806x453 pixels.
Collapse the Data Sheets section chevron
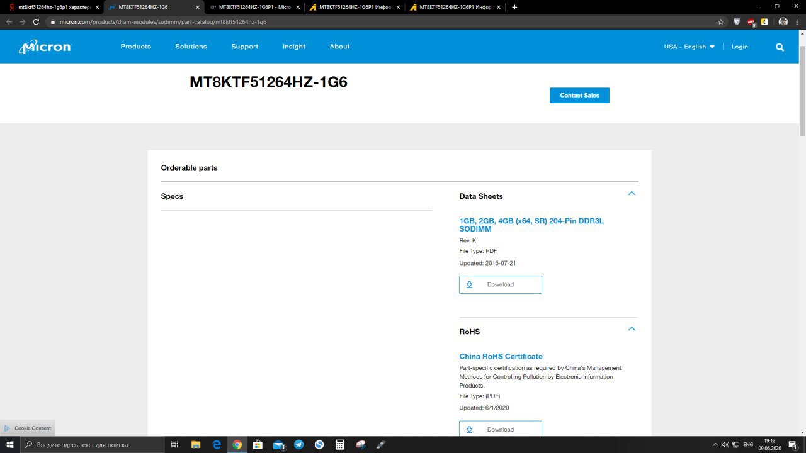click(x=632, y=193)
